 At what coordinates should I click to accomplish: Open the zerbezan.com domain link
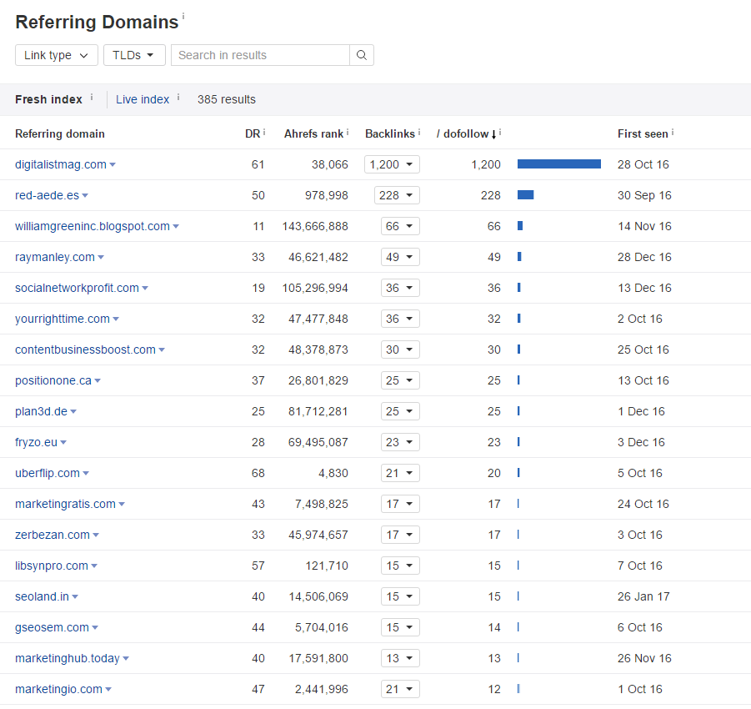(53, 535)
